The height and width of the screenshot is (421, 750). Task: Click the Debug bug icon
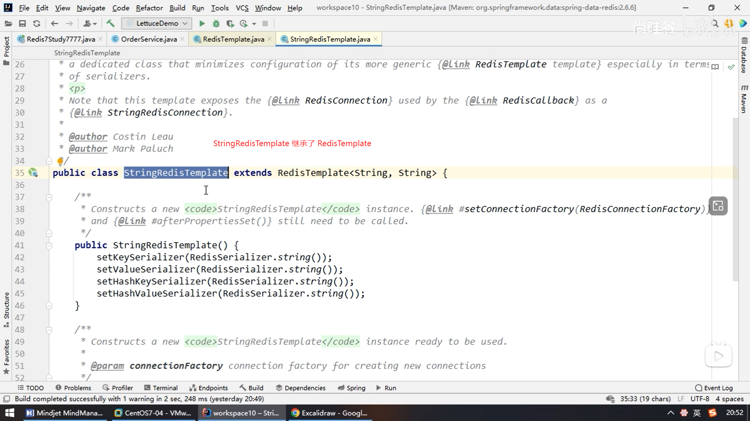[216, 24]
